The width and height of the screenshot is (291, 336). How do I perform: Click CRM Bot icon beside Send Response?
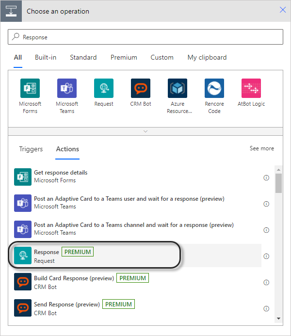23,308
